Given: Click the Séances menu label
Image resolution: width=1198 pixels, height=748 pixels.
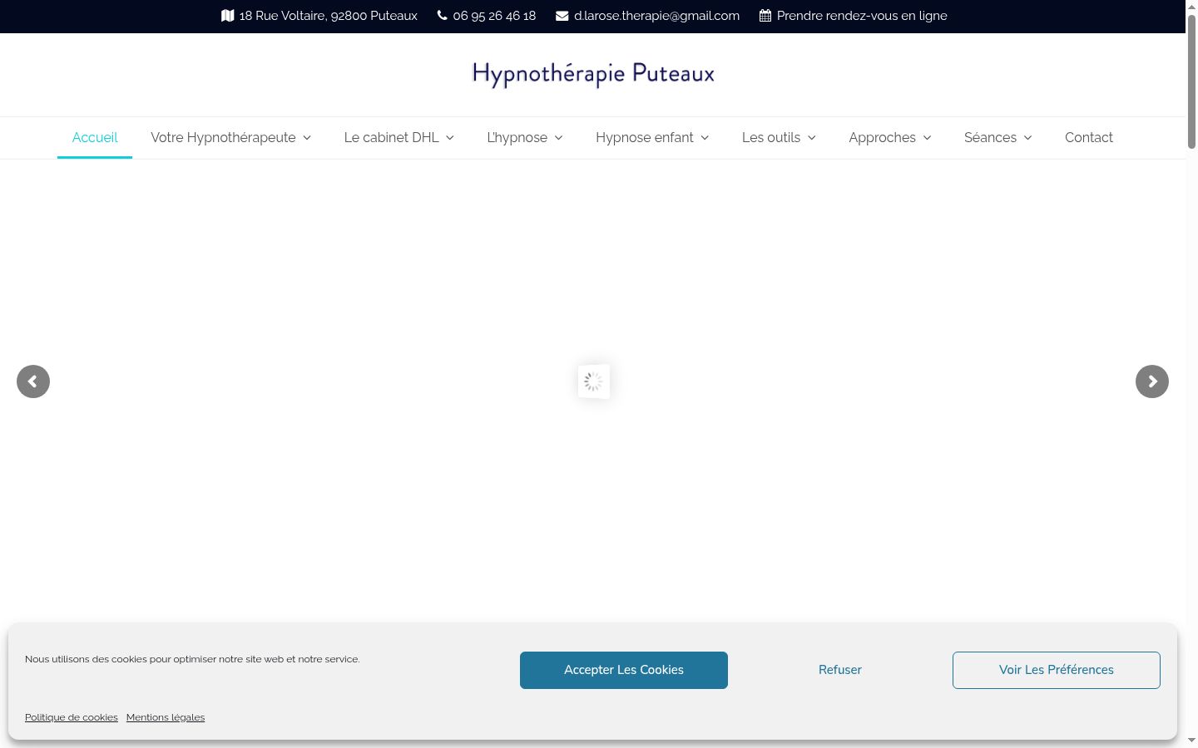Looking at the screenshot, I should (990, 138).
